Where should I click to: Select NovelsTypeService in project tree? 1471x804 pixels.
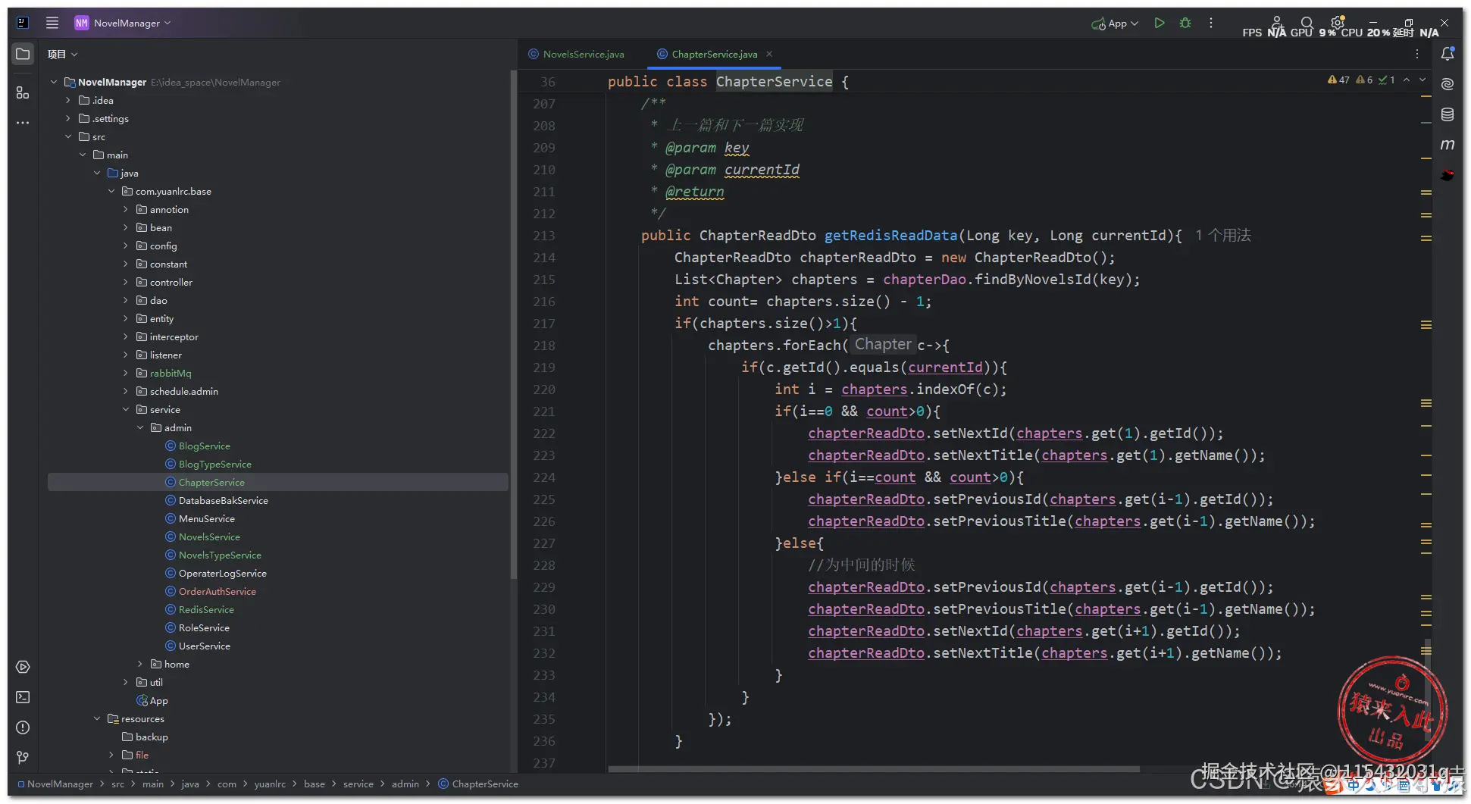220,555
